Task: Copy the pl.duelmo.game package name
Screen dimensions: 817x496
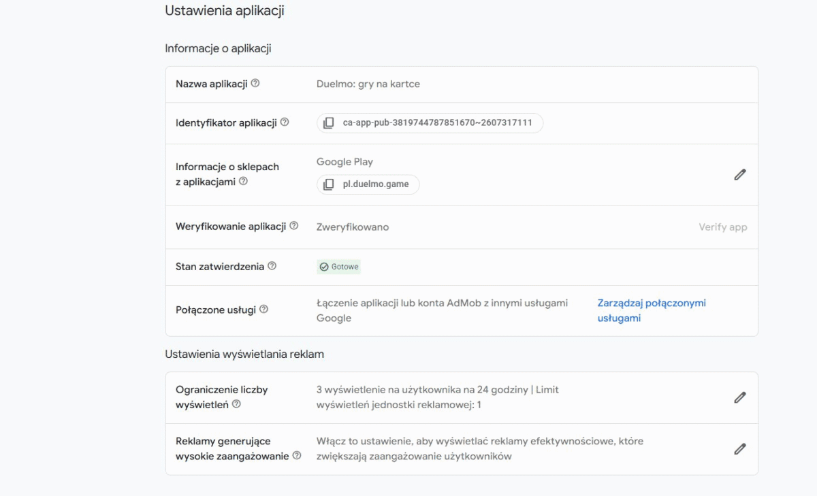Action: click(x=329, y=184)
